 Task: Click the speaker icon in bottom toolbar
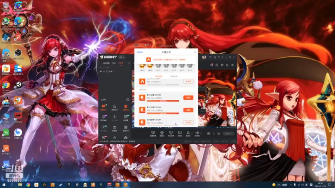pyautogui.click(x=197, y=133)
